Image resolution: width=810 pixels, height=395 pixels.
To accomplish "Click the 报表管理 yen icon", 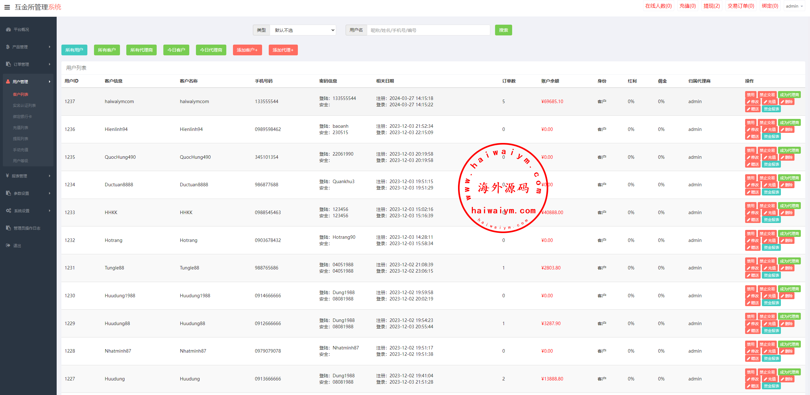I will pos(8,176).
